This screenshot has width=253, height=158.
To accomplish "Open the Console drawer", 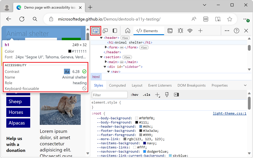I will [x=170, y=30].
